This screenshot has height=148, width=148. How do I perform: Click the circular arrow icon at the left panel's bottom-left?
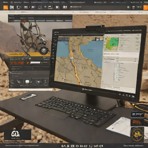[11, 86]
